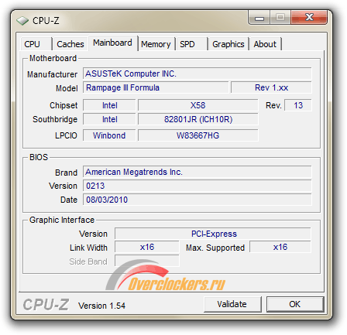Go to the Memory tab
The image size is (347, 335).
pyautogui.click(x=156, y=44)
